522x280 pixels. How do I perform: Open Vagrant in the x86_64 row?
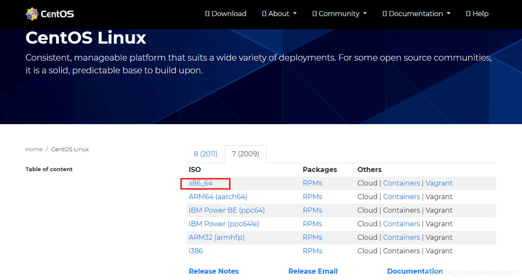coord(439,183)
